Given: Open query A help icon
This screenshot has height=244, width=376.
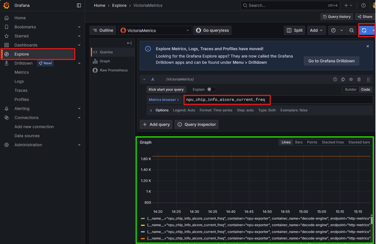Looking at the screenshot, I should coord(335,80).
